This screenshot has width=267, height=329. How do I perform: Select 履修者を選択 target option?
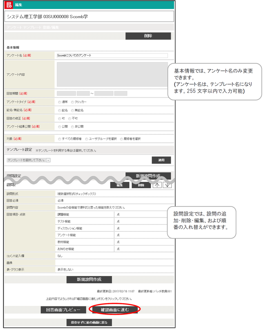point(121,139)
